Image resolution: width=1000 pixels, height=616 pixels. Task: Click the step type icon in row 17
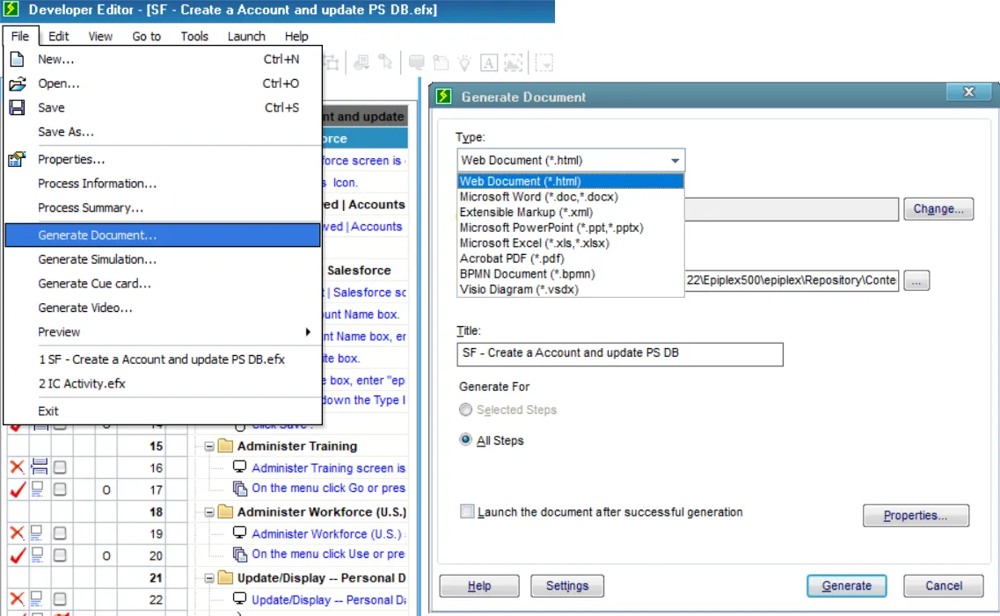click(38, 489)
